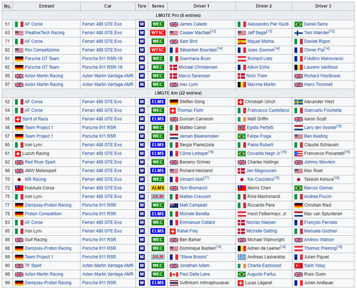
Task: Click the 'Christian Ried' driver text
Action: pyautogui.click(x=317, y=206)
